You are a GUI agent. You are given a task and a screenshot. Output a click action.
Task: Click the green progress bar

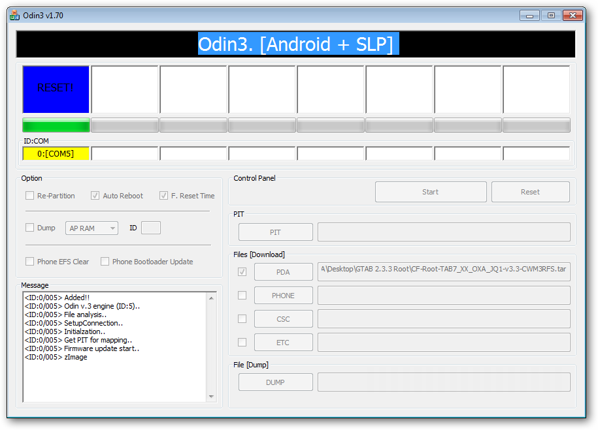[56, 125]
